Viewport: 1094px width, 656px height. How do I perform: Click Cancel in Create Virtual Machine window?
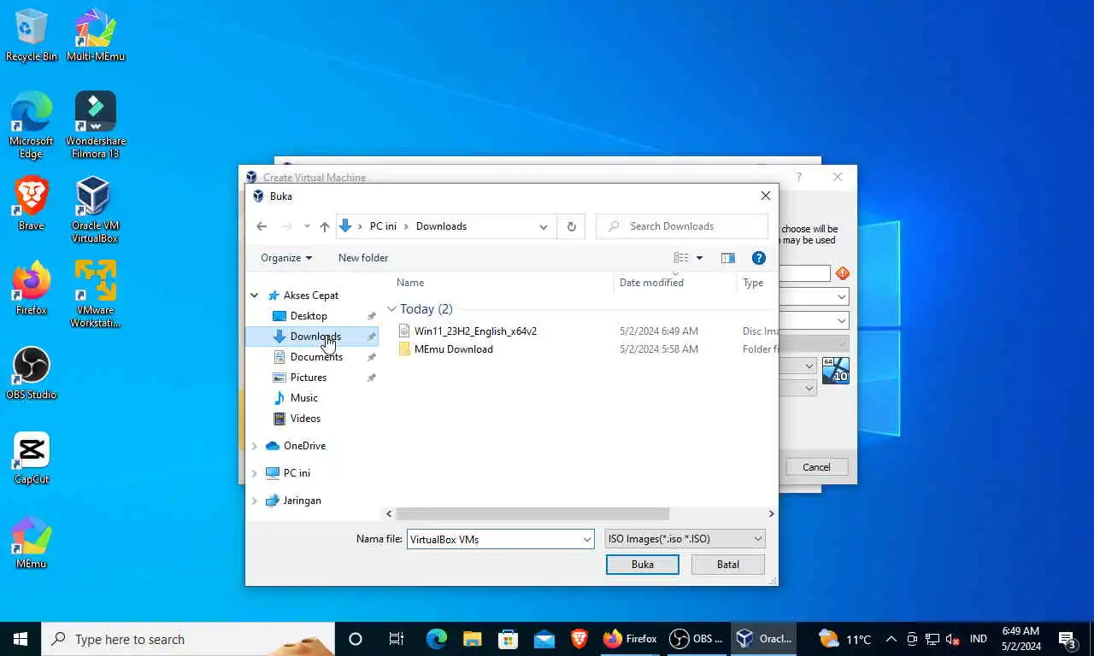point(816,467)
